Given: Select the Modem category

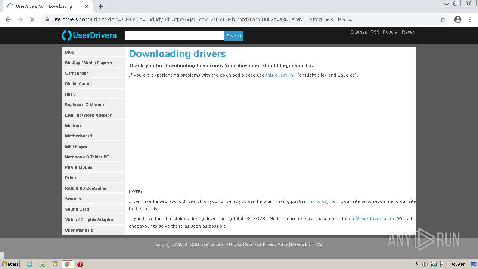Looking at the screenshot, I should [93, 126].
